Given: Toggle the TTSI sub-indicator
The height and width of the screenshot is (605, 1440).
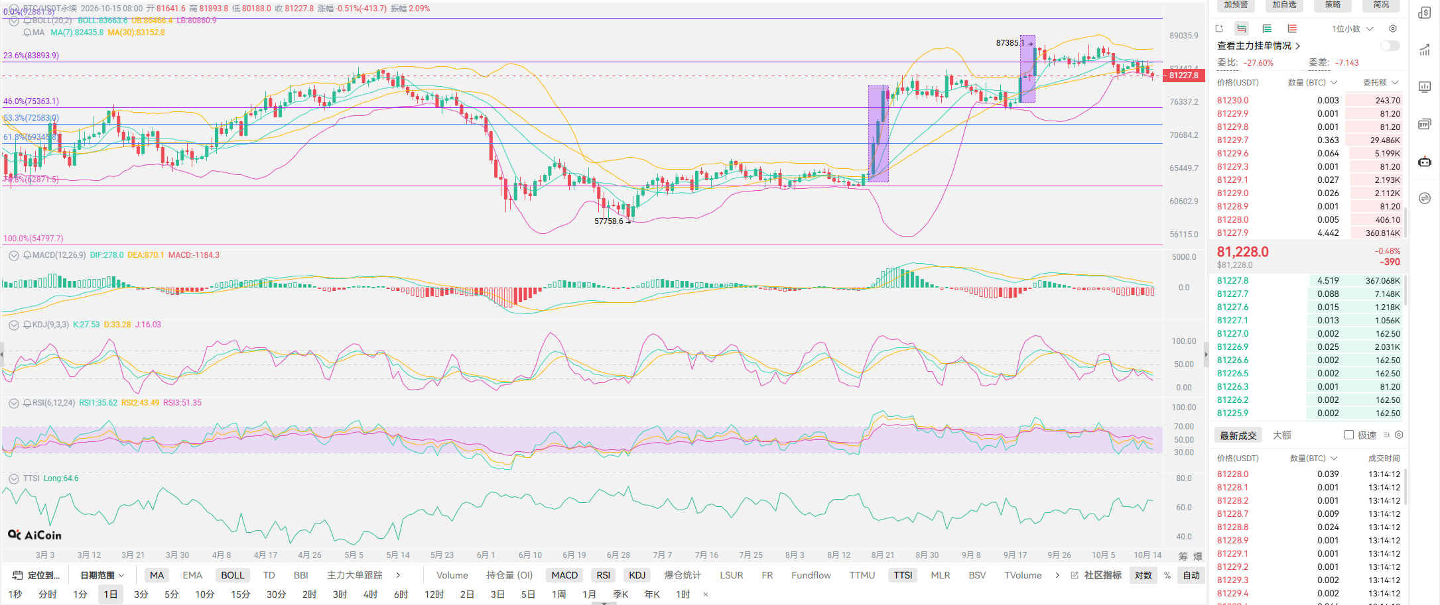Looking at the screenshot, I should [x=903, y=575].
